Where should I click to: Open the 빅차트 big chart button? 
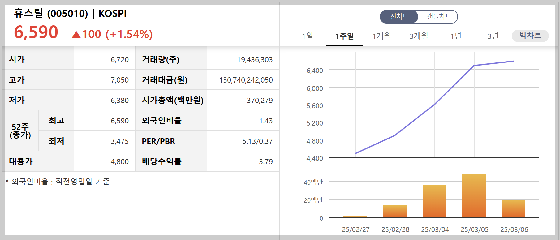(530, 36)
